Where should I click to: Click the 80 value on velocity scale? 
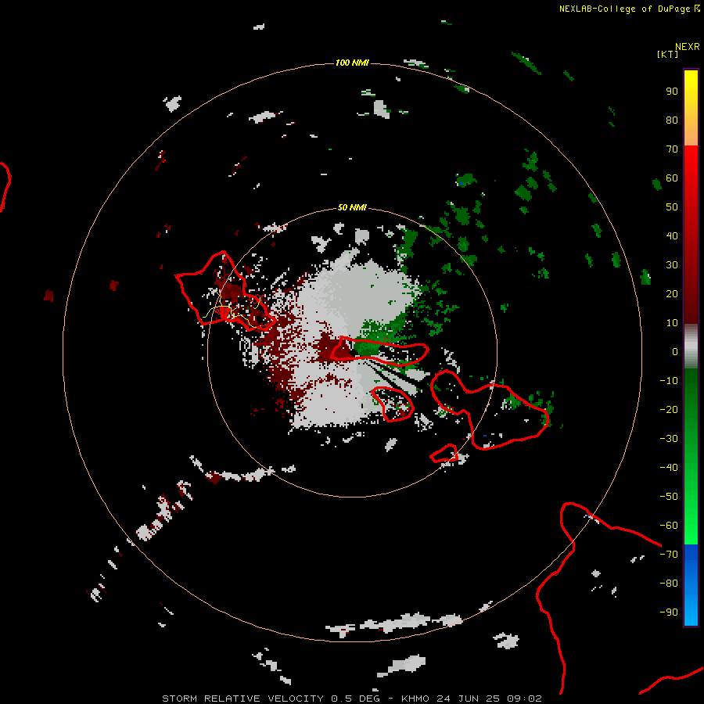[x=672, y=120]
